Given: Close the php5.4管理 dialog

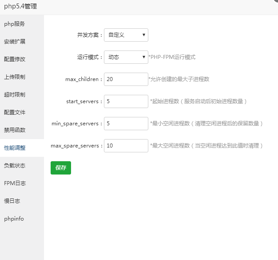Looking at the screenshot, I should [x=276, y=1].
